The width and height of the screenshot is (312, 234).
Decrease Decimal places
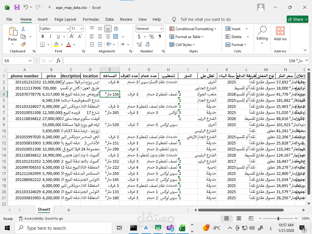pyautogui.click(x=147, y=44)
